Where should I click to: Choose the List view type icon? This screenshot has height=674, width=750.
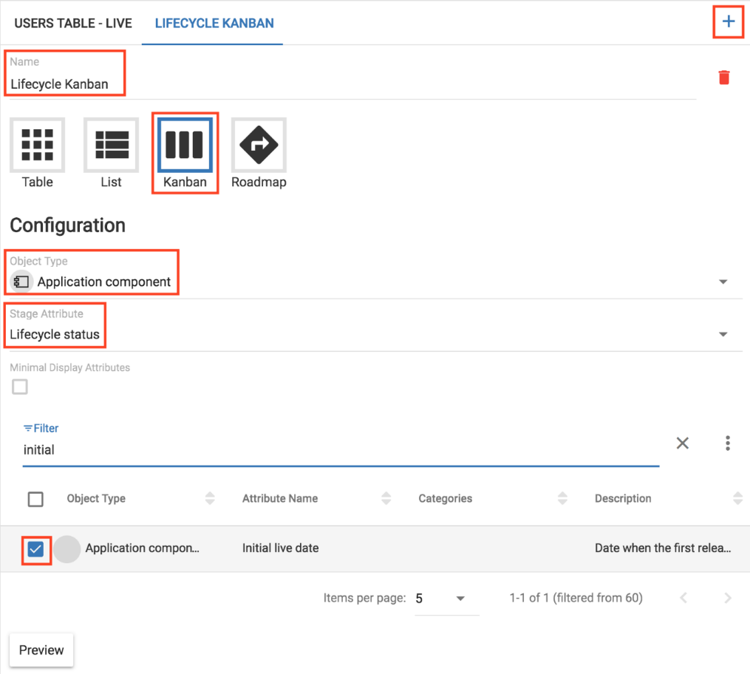(111, 144)
